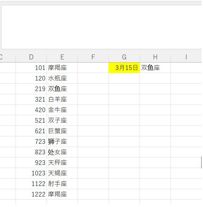The height and width of the screenshot is (207, 203).
Task: Select the cell with value 219
Action: (31, 89)
